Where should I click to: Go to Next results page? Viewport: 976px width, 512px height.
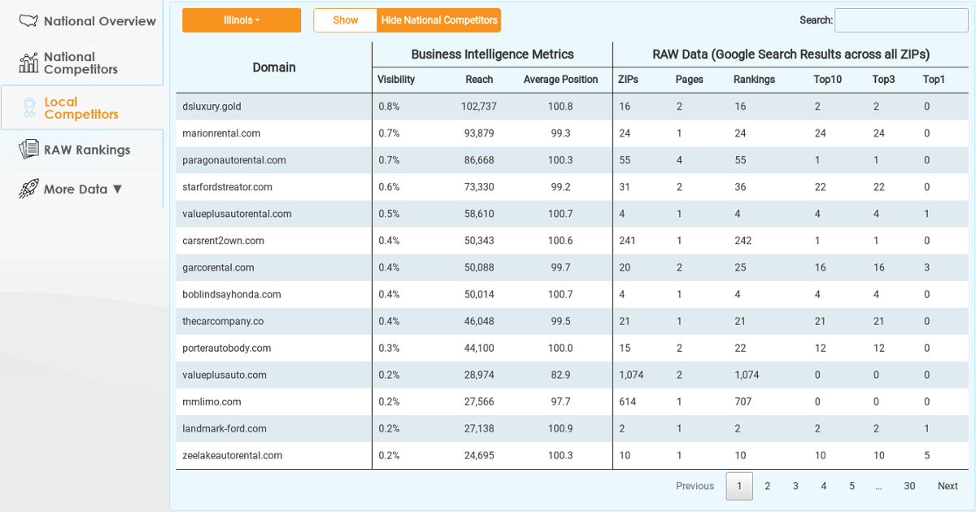948,486
